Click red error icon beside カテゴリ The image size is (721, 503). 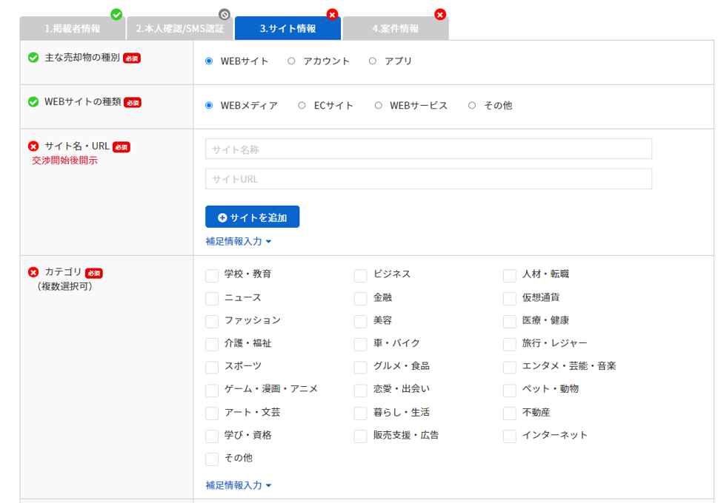[x=33, y=272]
